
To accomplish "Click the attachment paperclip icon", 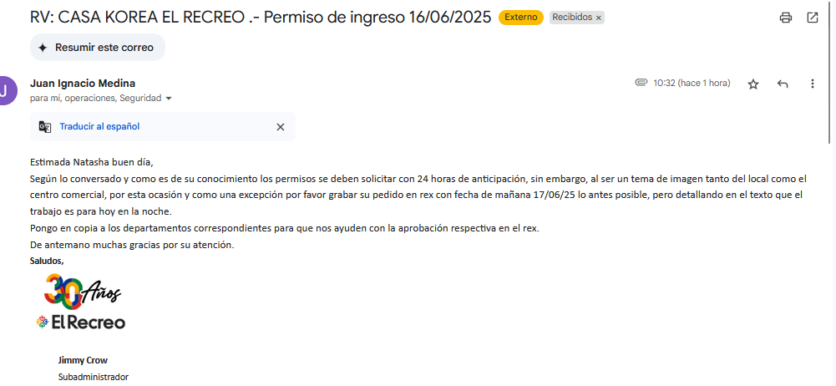I will pyautogui.click(x=641, y=83).
